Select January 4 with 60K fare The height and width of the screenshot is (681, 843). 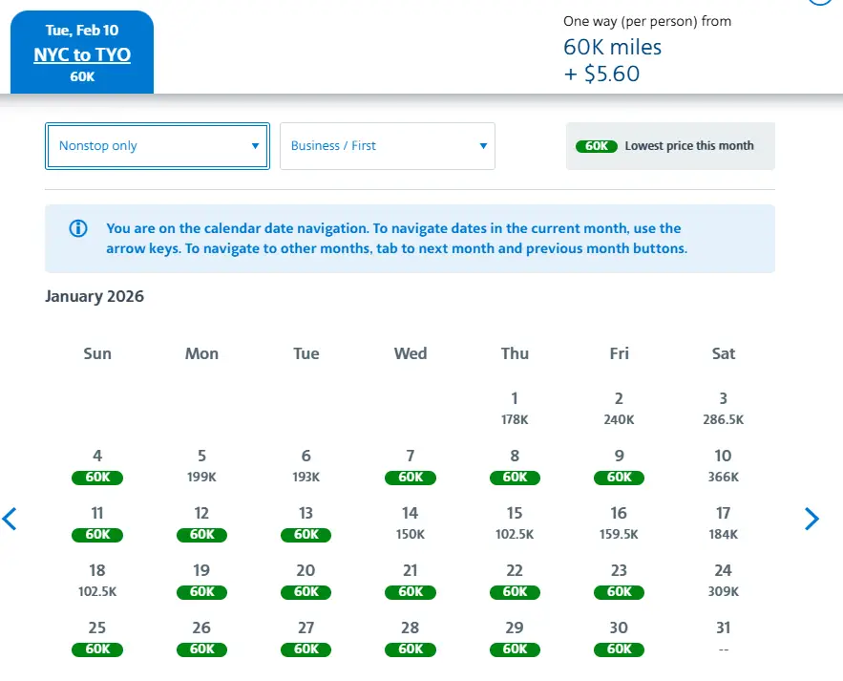[x=97, y=465]
